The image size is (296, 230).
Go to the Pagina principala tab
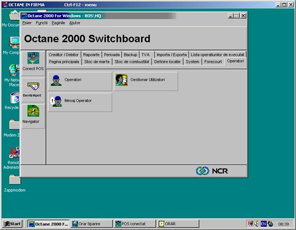coord(64,62)
